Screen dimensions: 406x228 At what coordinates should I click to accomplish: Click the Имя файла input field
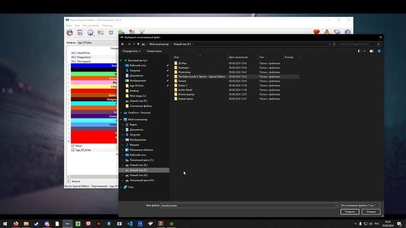(249, 205)
